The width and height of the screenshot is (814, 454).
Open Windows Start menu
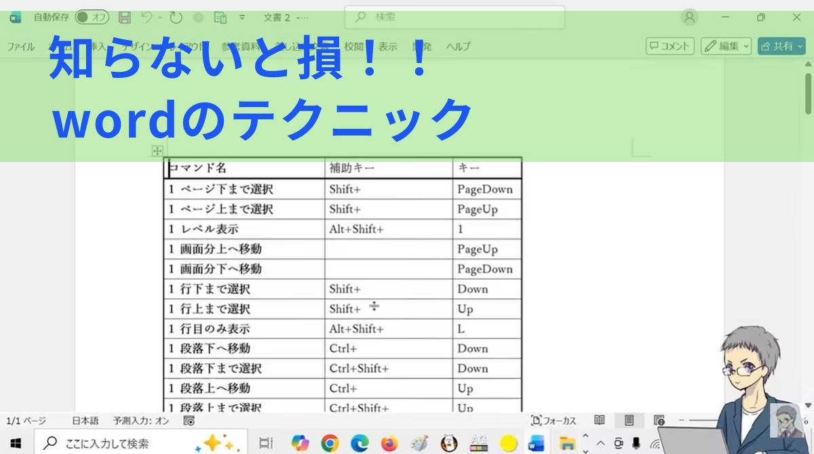point(16,444)
